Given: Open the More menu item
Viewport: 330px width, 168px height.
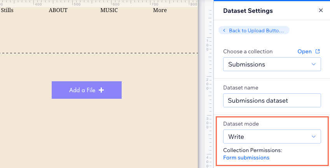Looking at the screenshot, I should click(x=160, y=10).
